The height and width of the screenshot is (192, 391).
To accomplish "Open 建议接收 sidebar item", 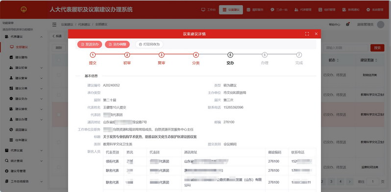I will (x=22, y=109).
